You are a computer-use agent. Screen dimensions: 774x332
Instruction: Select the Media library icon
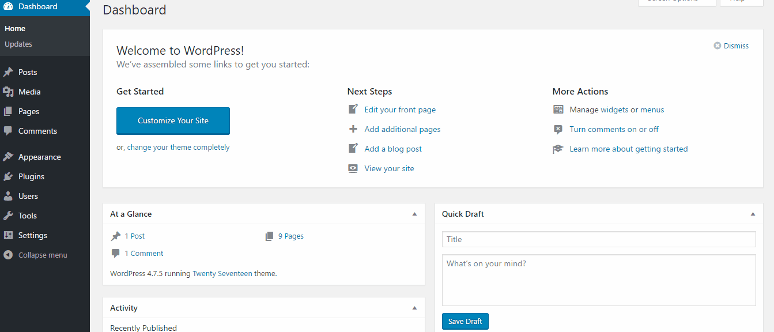coord(9,91)
